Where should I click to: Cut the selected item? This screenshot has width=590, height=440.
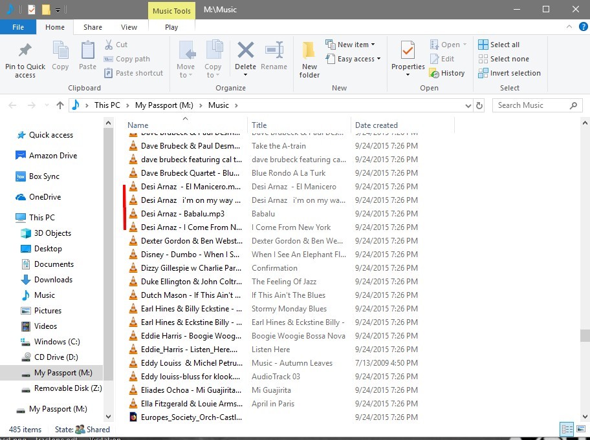pos(116,45)
